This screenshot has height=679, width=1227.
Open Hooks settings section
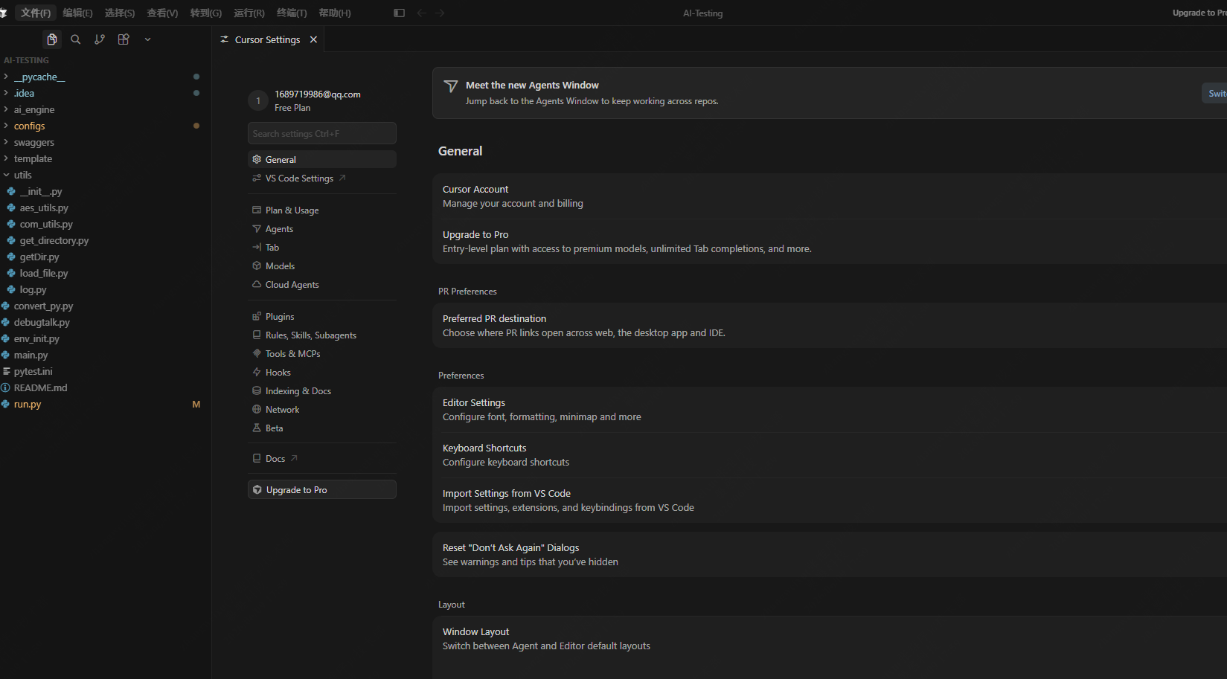321,372
